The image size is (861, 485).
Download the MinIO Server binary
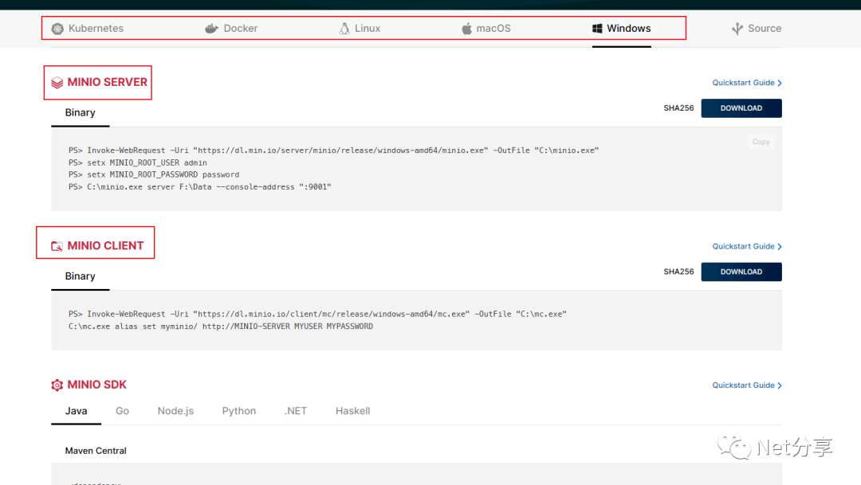pyautogui.click(x=741, y=108)
